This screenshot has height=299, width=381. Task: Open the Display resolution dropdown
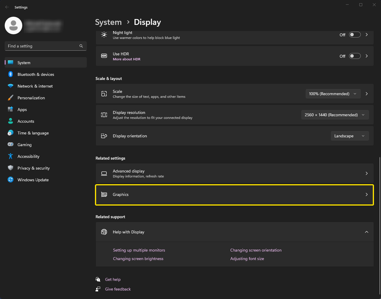point(335,115)
